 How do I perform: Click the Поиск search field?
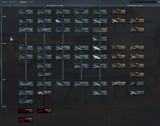tap(143, 2)
